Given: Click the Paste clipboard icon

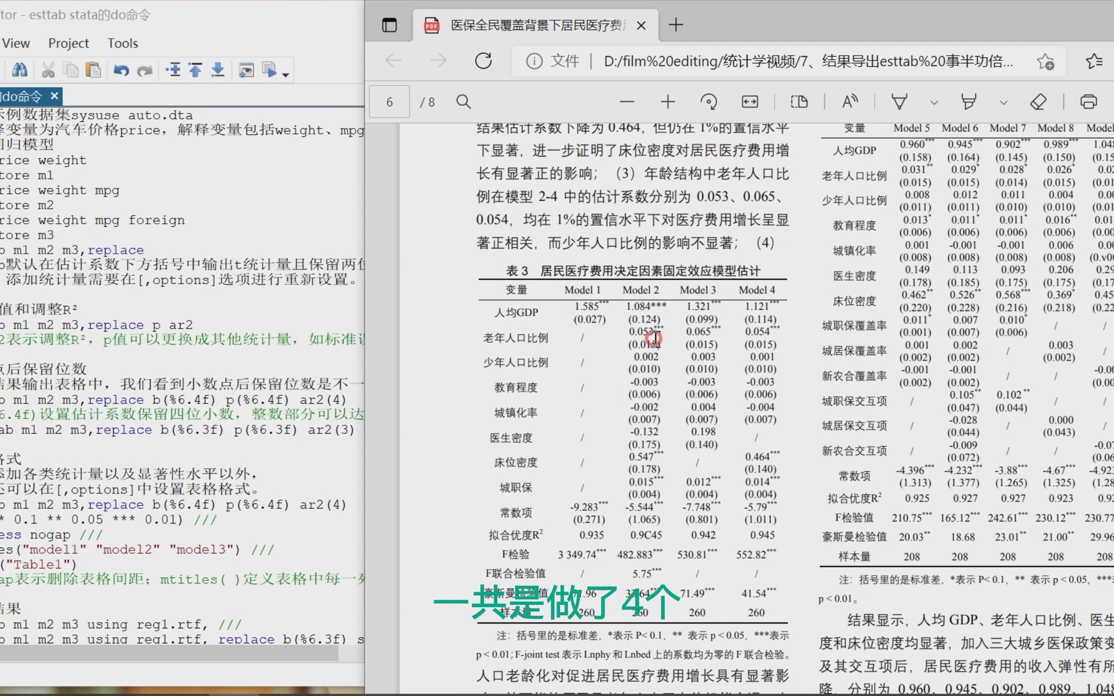Looking at the screenshot, I should tap(93, 71).
